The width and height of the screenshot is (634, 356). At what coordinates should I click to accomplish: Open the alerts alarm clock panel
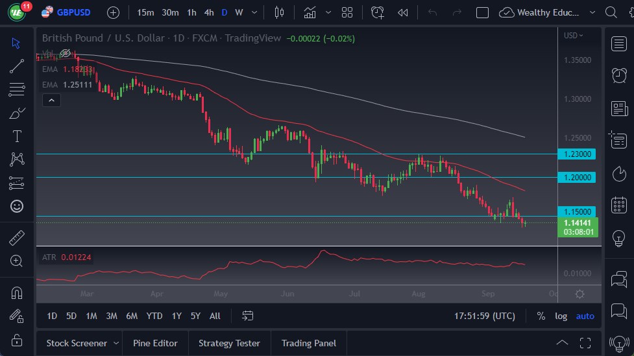click(x=619, y=75)
